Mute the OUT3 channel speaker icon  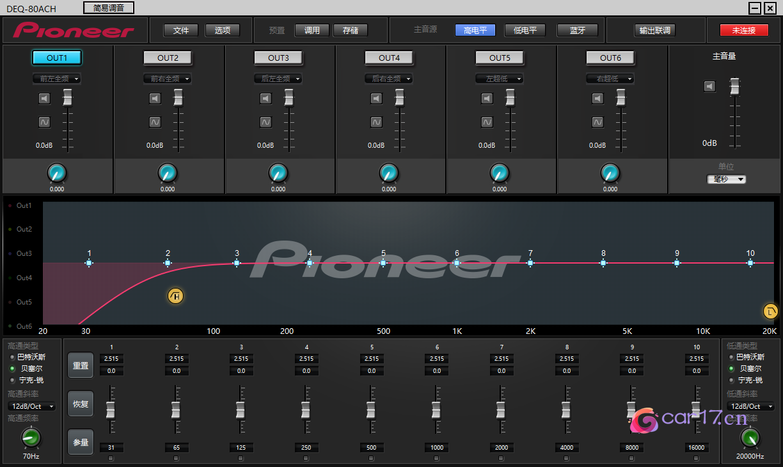coord(265,99)
